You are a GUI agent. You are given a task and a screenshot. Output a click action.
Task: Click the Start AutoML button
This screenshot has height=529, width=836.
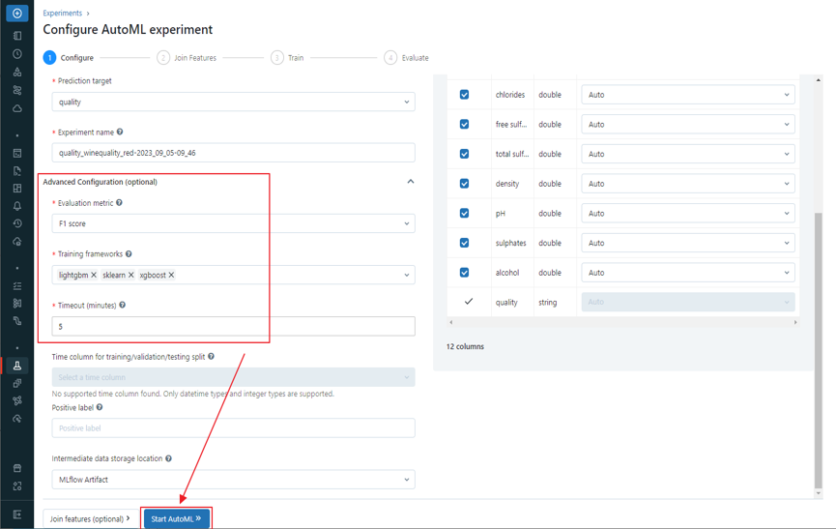pyautogui.click(x=176, y=519)
